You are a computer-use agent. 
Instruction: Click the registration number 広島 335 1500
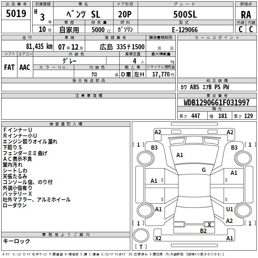click(x=122, y=47)
